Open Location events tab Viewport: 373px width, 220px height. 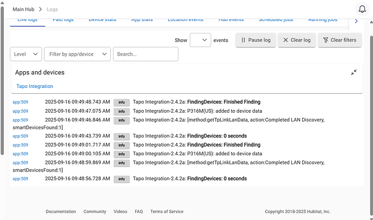pyautogui.click(x=185, y=20)
